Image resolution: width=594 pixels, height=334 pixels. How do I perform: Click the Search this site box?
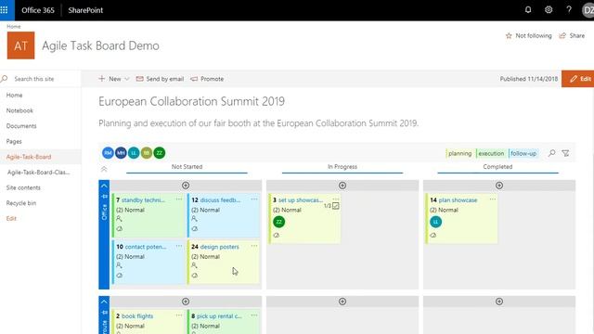coord(41,79)
